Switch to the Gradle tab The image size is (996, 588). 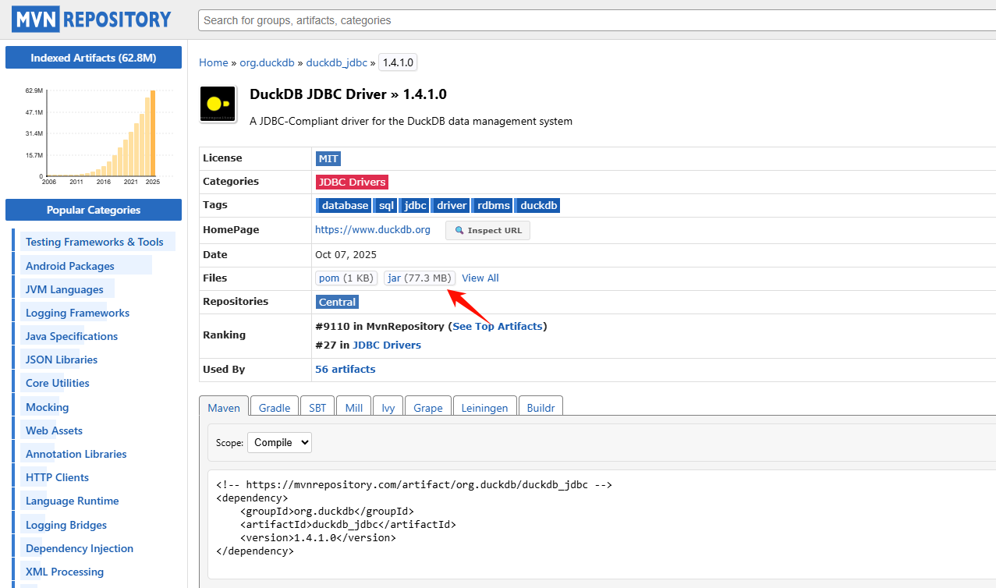click(275, 408)
